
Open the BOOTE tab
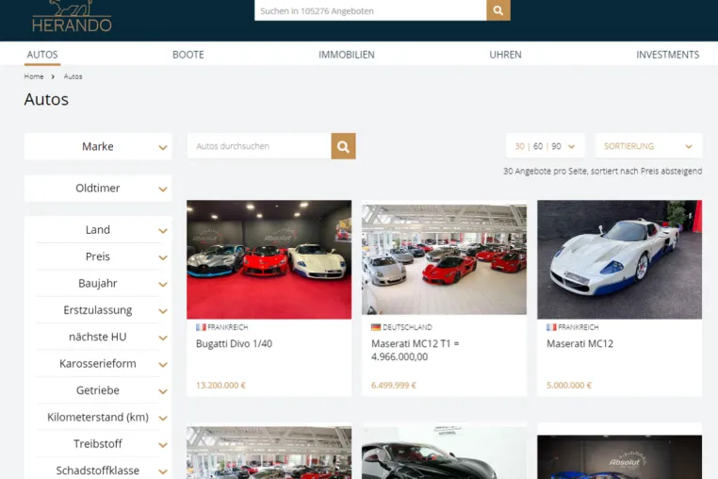(188, 55)
